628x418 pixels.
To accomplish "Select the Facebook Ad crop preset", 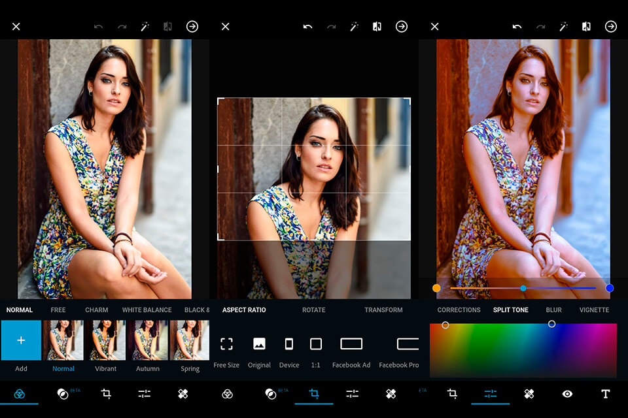I will click(x=351, y=344).
